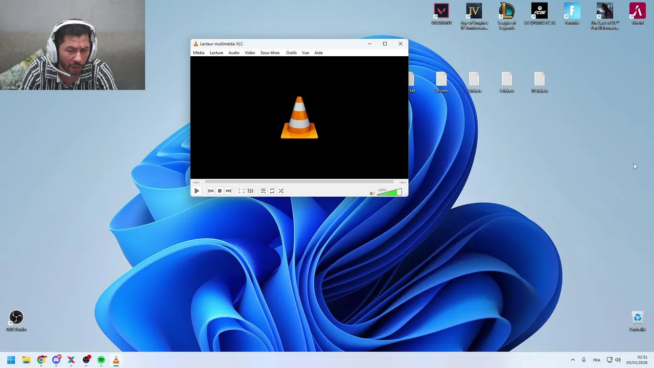Click the VLC seek progress bar

[x=299, y=182]
